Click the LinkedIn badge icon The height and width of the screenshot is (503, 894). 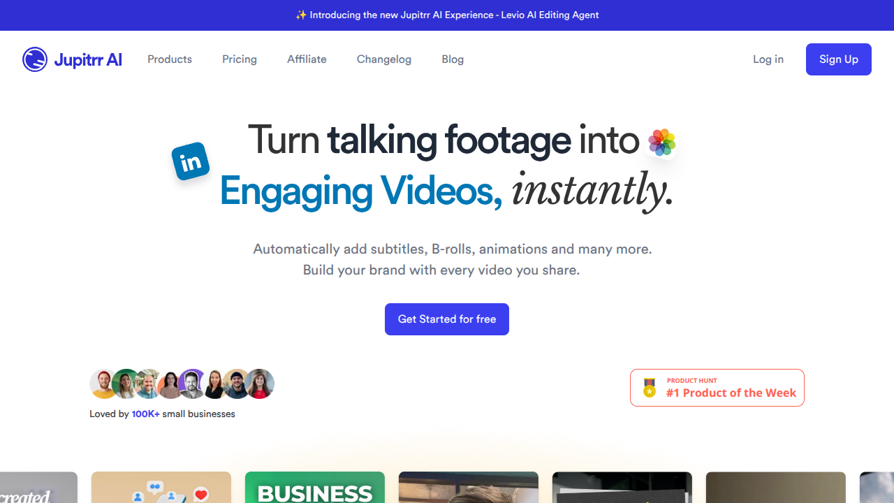click(x=190, y=161)
